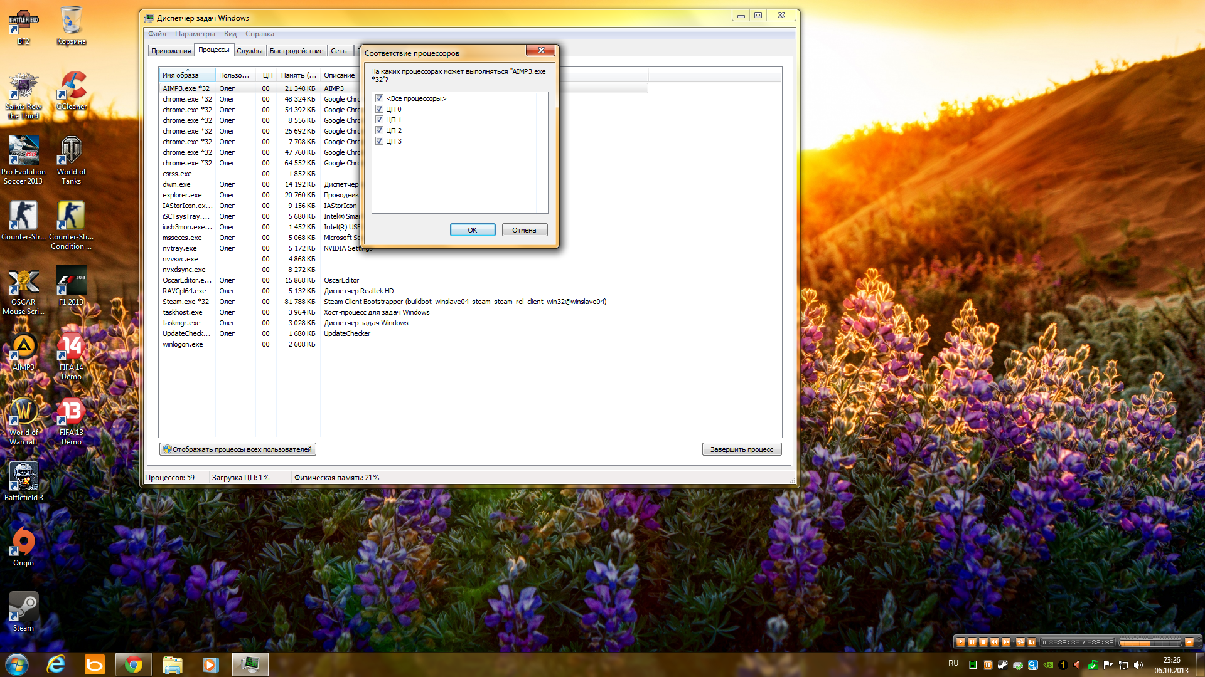
Task: Toggle the ЦП 2 processor checkbox
Action: coord(379,130)
